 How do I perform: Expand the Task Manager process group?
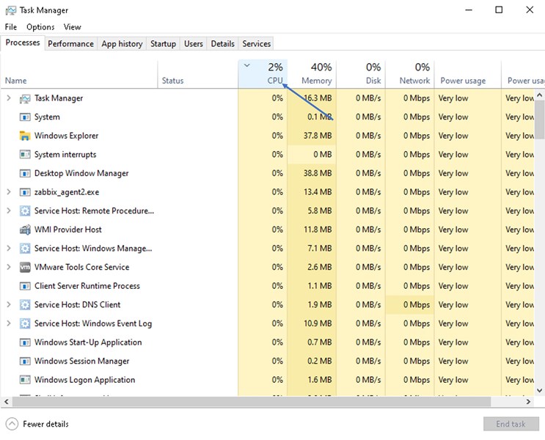9,98
